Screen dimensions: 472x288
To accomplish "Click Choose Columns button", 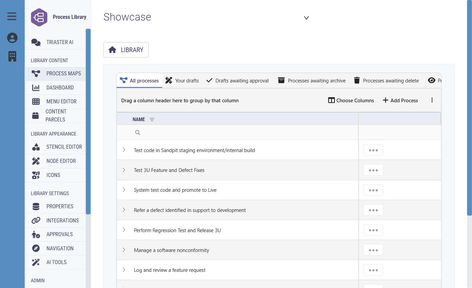I will tap(351, 100).
